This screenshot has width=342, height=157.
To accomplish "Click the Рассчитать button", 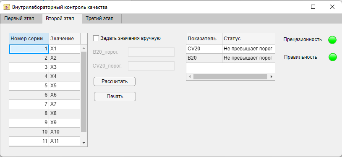I will pyautogui.click(x=115, y=81).
